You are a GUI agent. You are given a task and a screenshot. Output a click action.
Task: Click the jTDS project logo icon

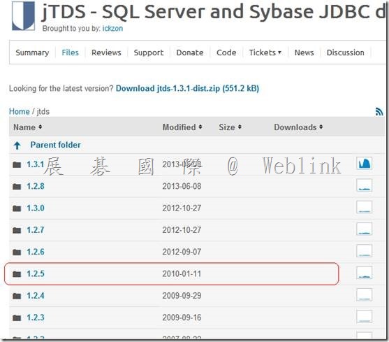(24, 16)
